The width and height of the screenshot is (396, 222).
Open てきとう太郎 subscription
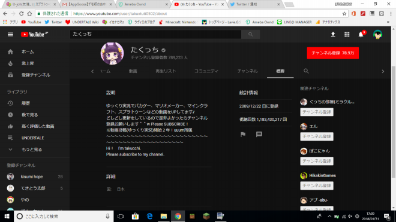35,188
